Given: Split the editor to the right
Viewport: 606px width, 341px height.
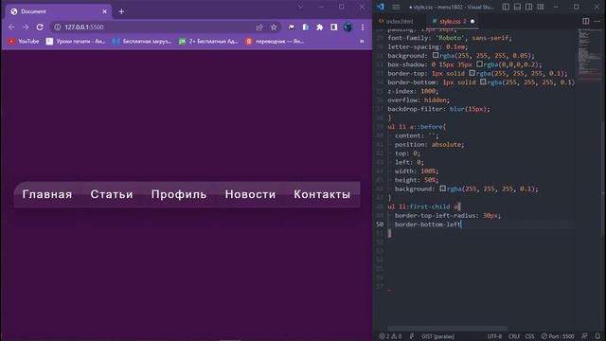Looking at the screenshot, I should [x=586, y=21].
